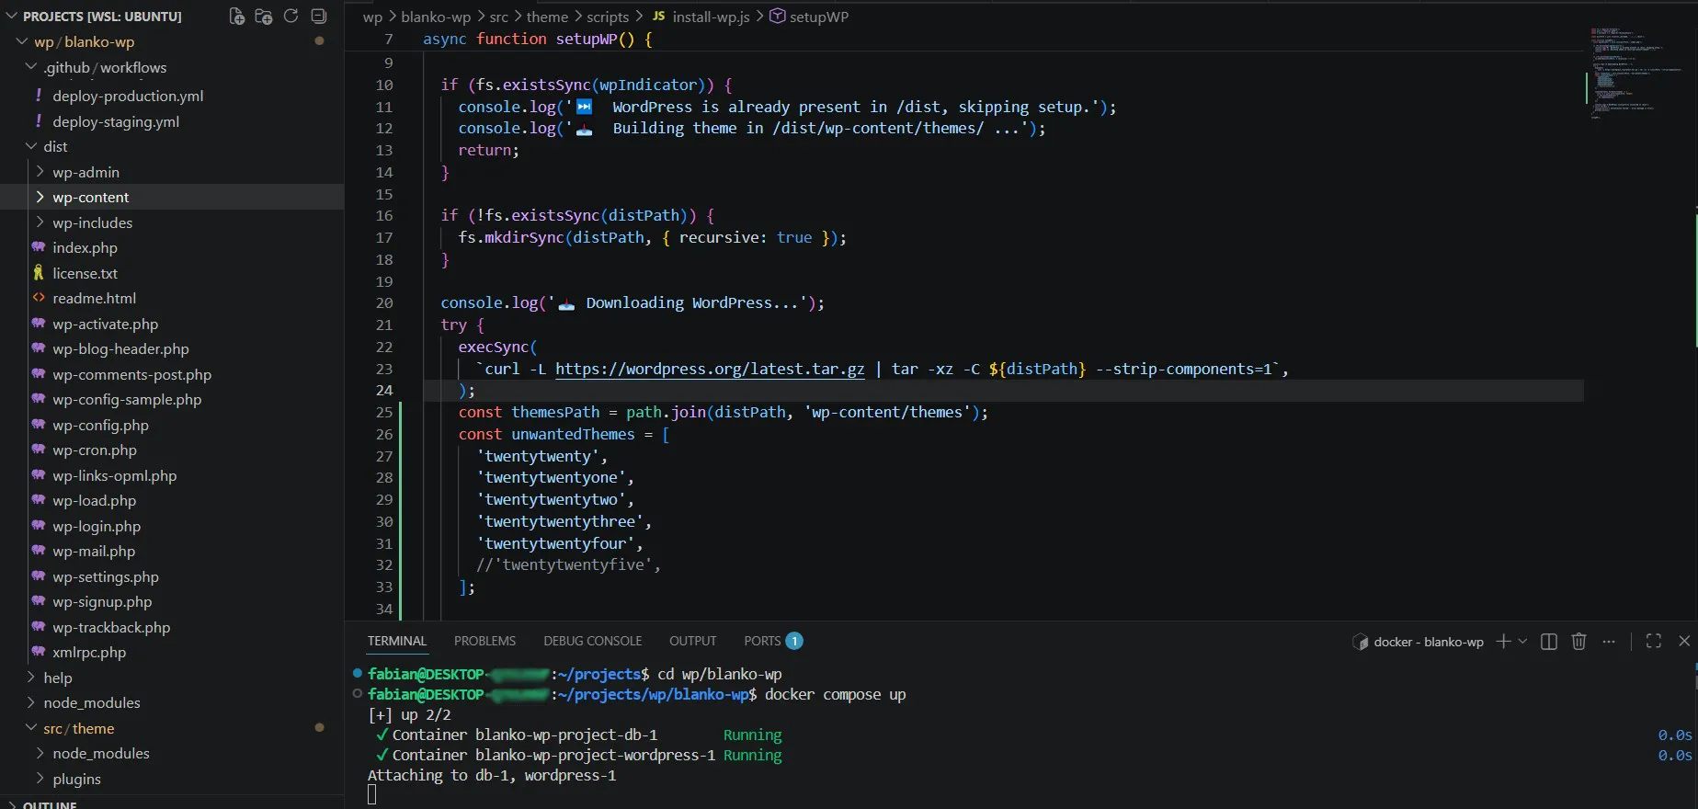Maximize the terminal panel size
The width and height of the screenshot is (1698, 809).
point(1654,642)
